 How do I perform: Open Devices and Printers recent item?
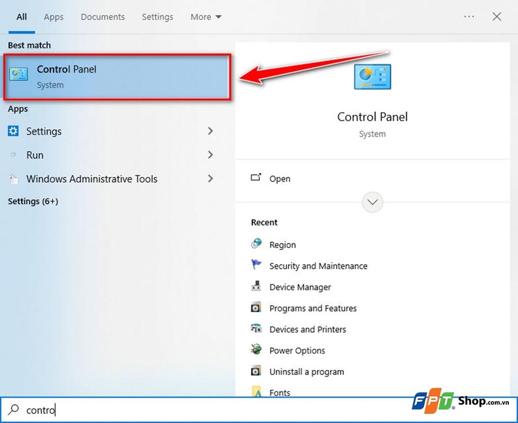308,330
